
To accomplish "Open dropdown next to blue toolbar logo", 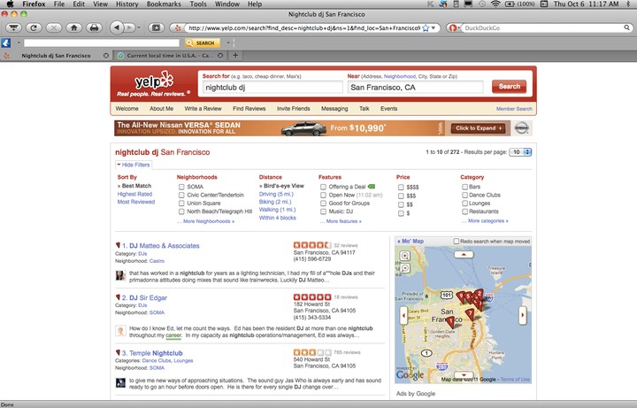I will pos(19,42).
